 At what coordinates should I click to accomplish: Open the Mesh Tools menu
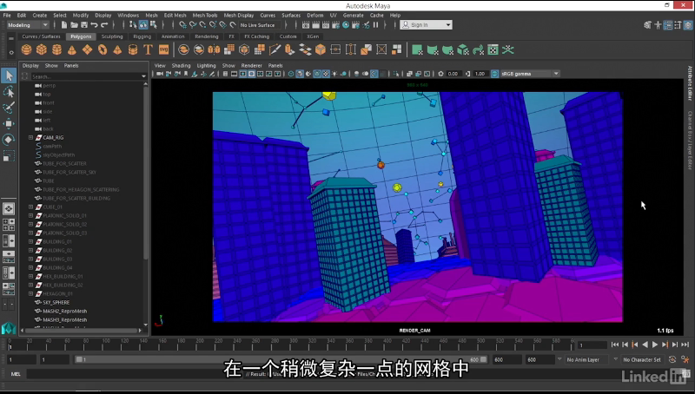point(205,15)
